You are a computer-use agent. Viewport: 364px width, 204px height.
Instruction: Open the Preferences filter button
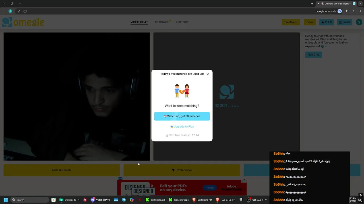(182, 170)
